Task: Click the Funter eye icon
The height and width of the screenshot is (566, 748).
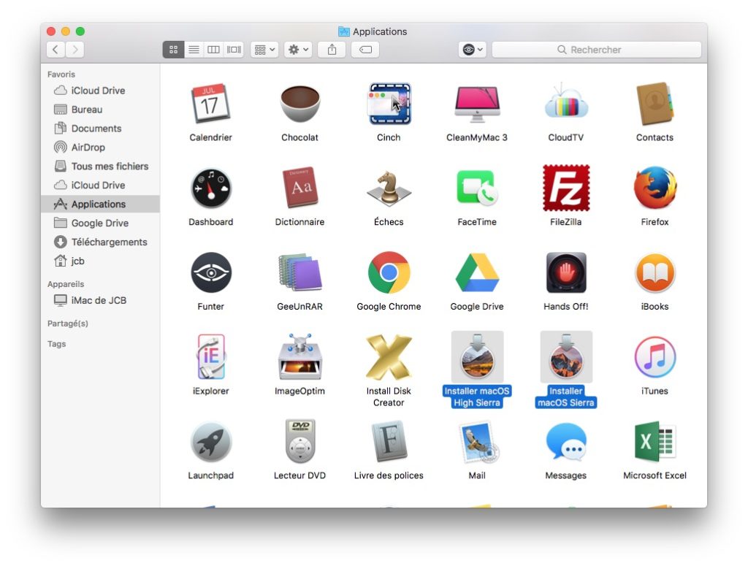Action: 211,272
